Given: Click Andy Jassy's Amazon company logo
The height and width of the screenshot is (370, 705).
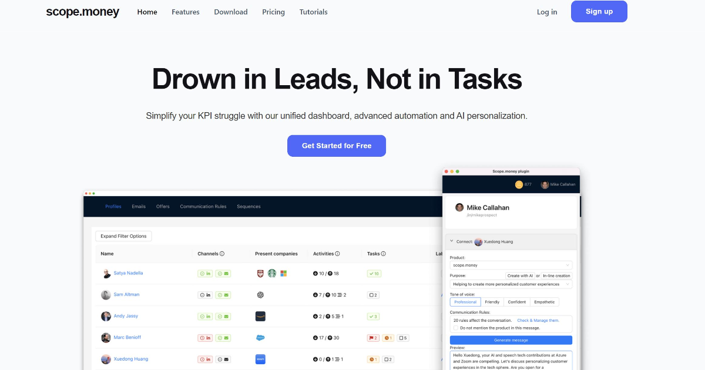Looking at the screenshot, I should pyautogui.click(x=260, y=316).
